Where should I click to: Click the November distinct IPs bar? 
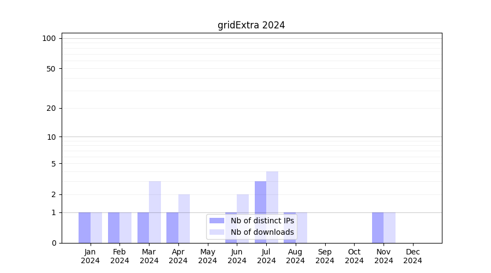(x=378, y=228)
